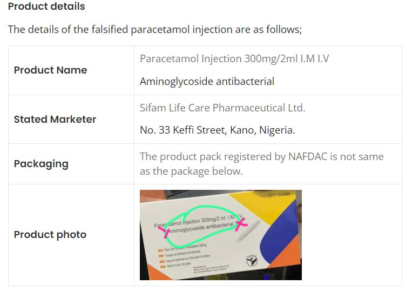
Task: Click the 'Aminoglycoside antibacterial' table text
Action: 207,82
